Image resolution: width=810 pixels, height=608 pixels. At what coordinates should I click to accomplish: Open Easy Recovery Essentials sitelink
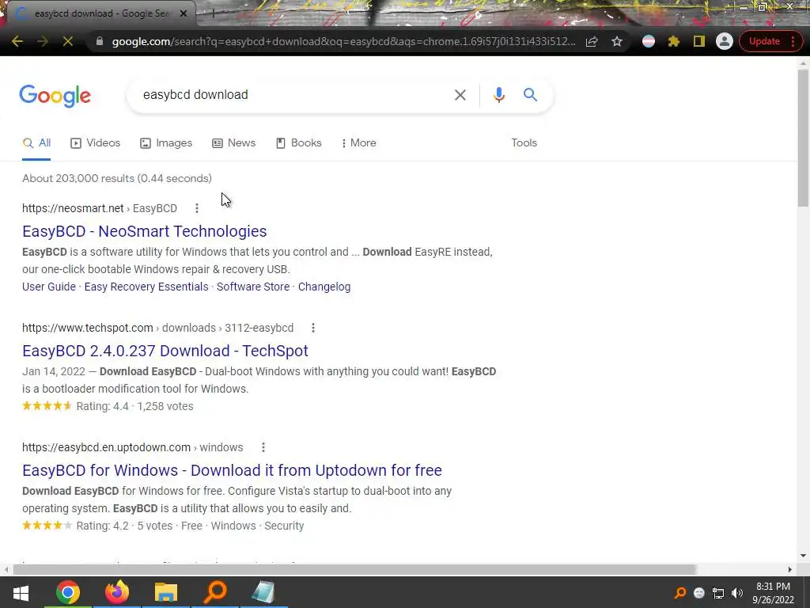click(146, 287)
